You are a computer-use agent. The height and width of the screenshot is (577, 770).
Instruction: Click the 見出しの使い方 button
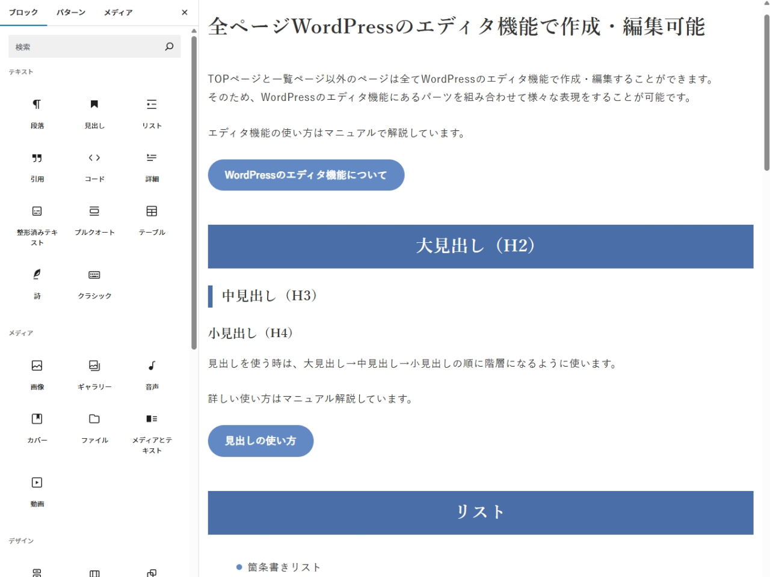pyautogui.click(x=260, y=441)
